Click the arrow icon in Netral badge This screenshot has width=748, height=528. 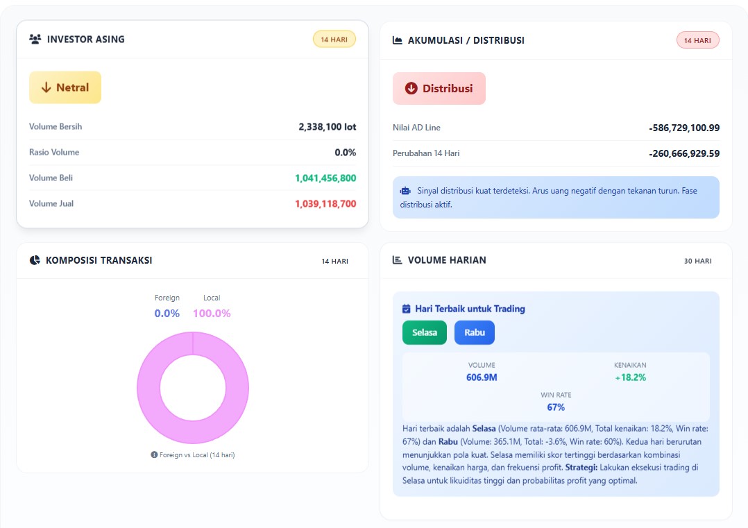pyautogui.click(x=46, y=87)
